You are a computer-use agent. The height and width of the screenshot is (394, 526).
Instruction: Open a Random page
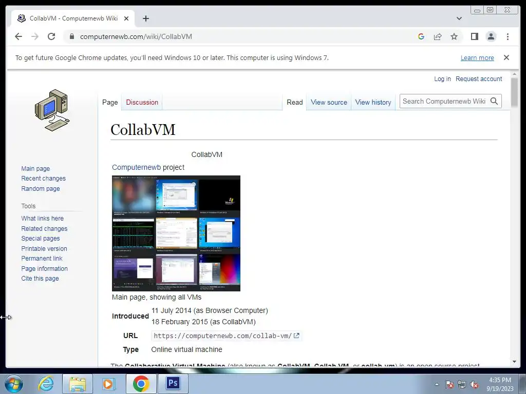[41, 189]
